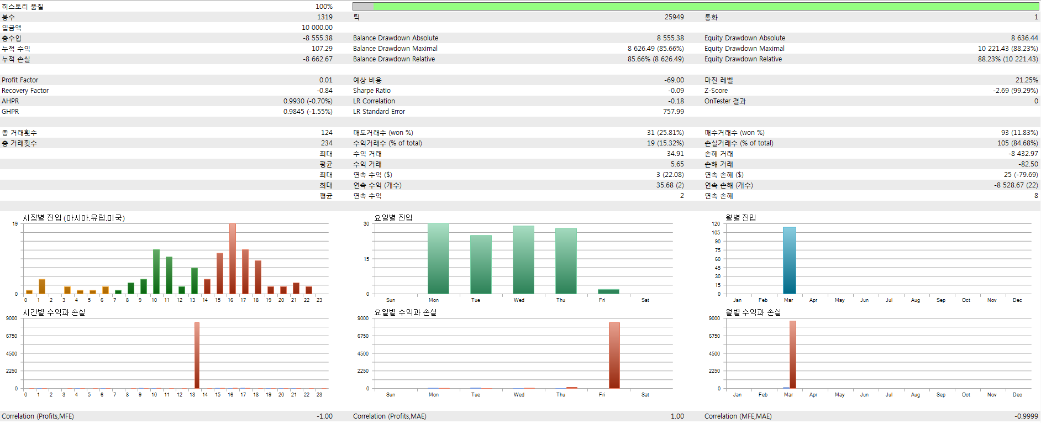
Task: Click the Balance Drawdown Maximal value 8 626.49 (85.66%)
Action: [655, 49]
